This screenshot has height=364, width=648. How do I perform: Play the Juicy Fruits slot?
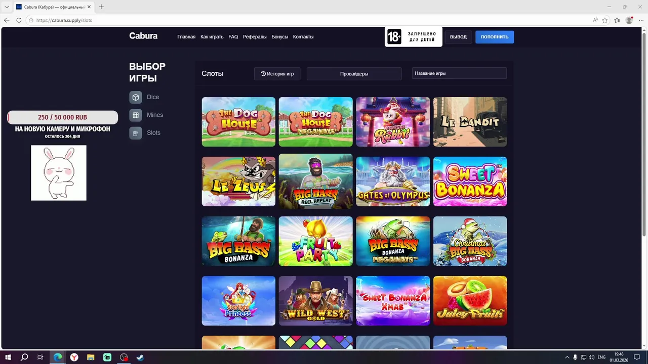(470, 301)
